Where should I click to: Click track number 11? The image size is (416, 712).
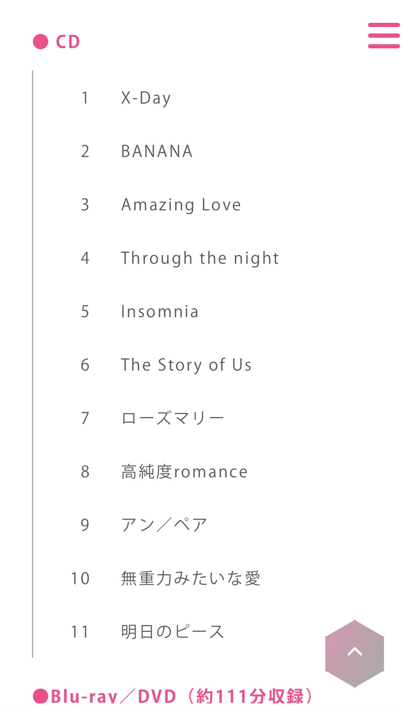point(80,632)
